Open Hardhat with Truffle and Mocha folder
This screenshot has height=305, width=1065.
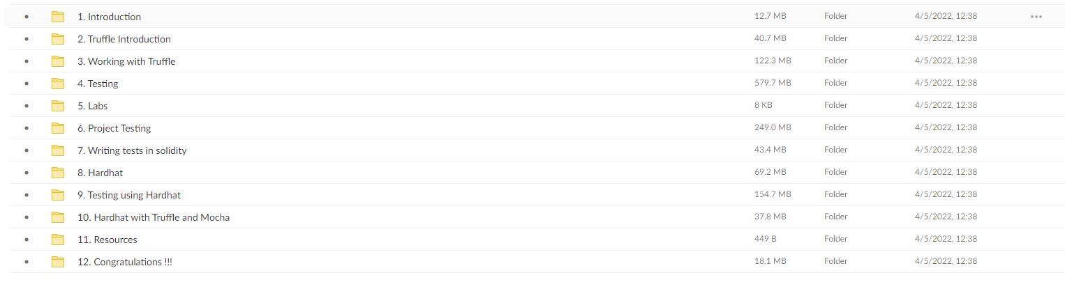[x=154, y=217]
